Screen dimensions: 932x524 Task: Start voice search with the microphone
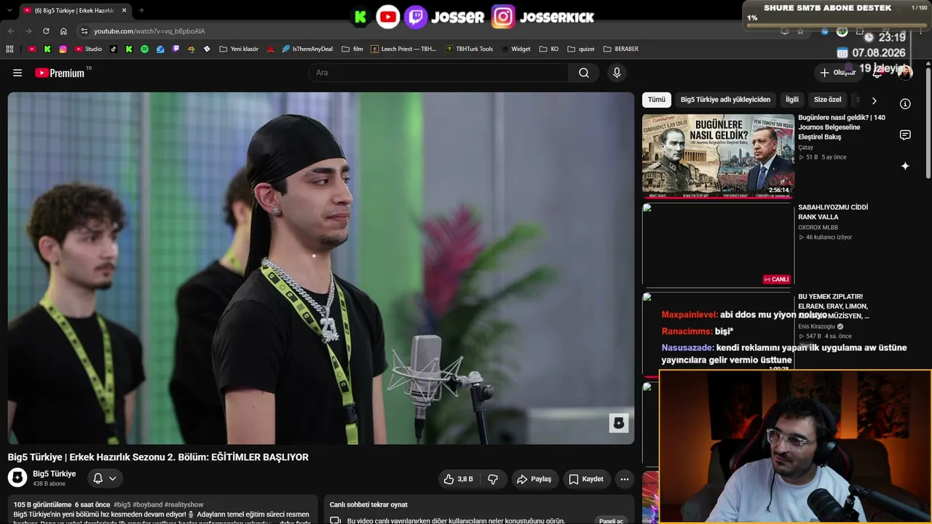point(617,73)
